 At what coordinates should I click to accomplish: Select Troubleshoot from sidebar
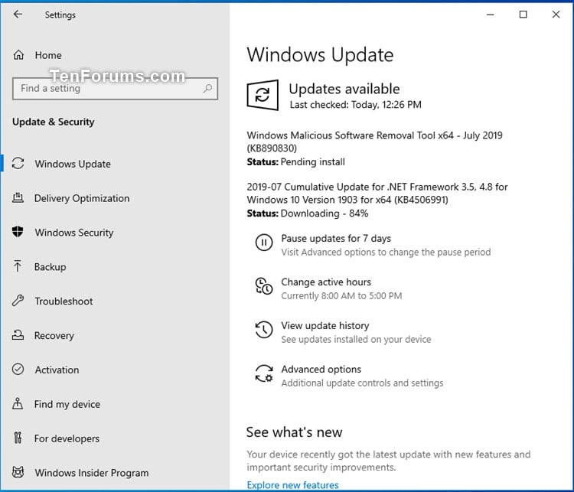click(64, 301)
